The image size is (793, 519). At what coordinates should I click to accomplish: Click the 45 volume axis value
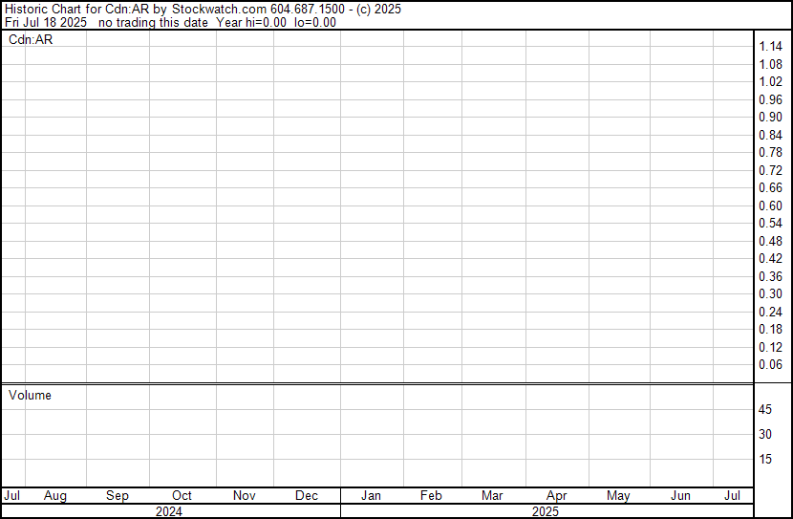coord(765,409)
